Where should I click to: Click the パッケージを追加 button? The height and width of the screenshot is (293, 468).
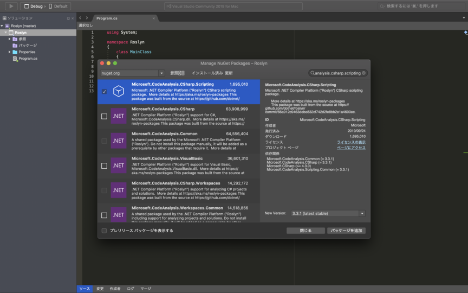[x=346, y=231]
